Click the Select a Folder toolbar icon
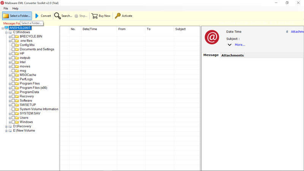This screenshot has width=304, height=171. [x=6, y=16]
